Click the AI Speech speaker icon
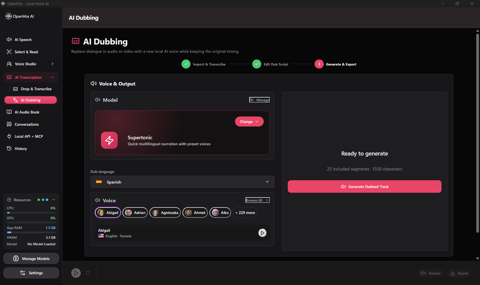 (9, 39)
